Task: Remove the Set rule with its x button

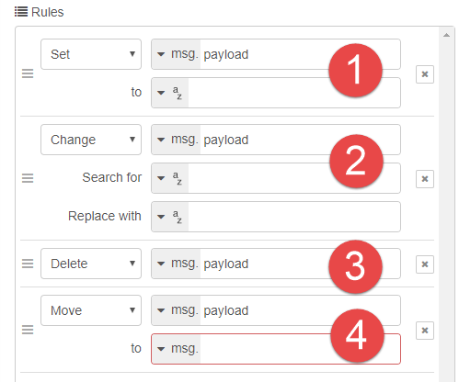Action: [x=425, y=74]
